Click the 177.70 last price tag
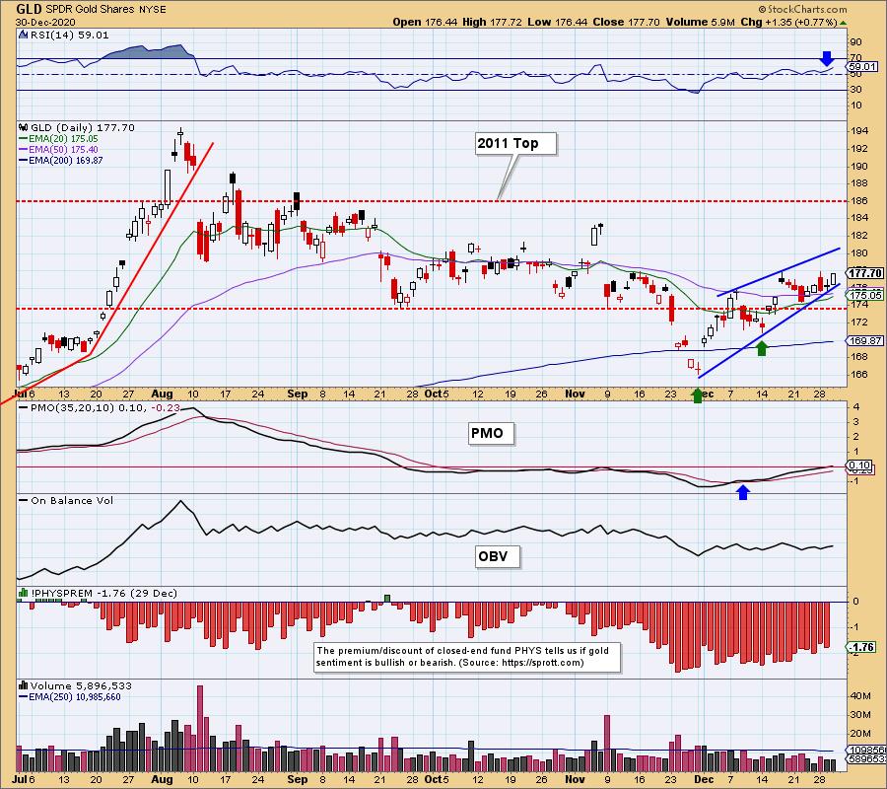This screenshot has width=887, height=789. point(865,273)
